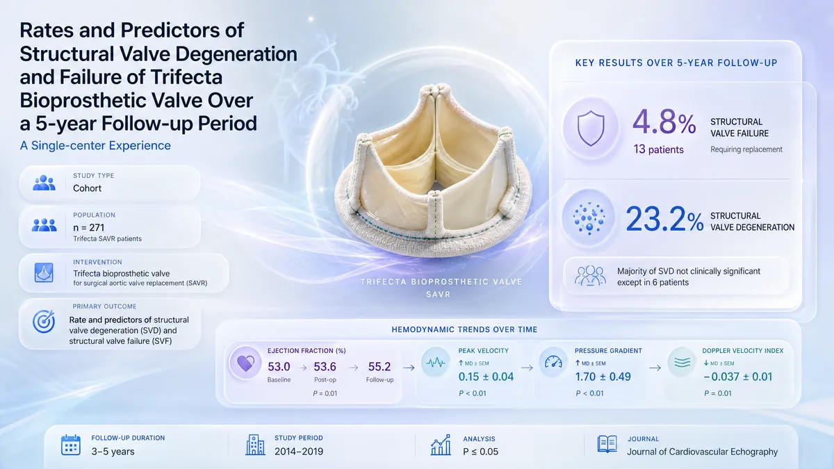The width and height of the screenshot is (834, 469).
Task: Select the peak velocity value '0.15 ± 0.04'
Action: [x=486, y=377]
